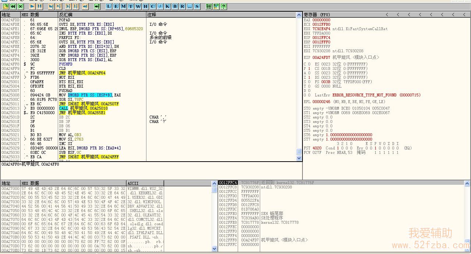Open the Appearance options colored grid icon
The width and height of the screenshot is (471, 254).
216,6
